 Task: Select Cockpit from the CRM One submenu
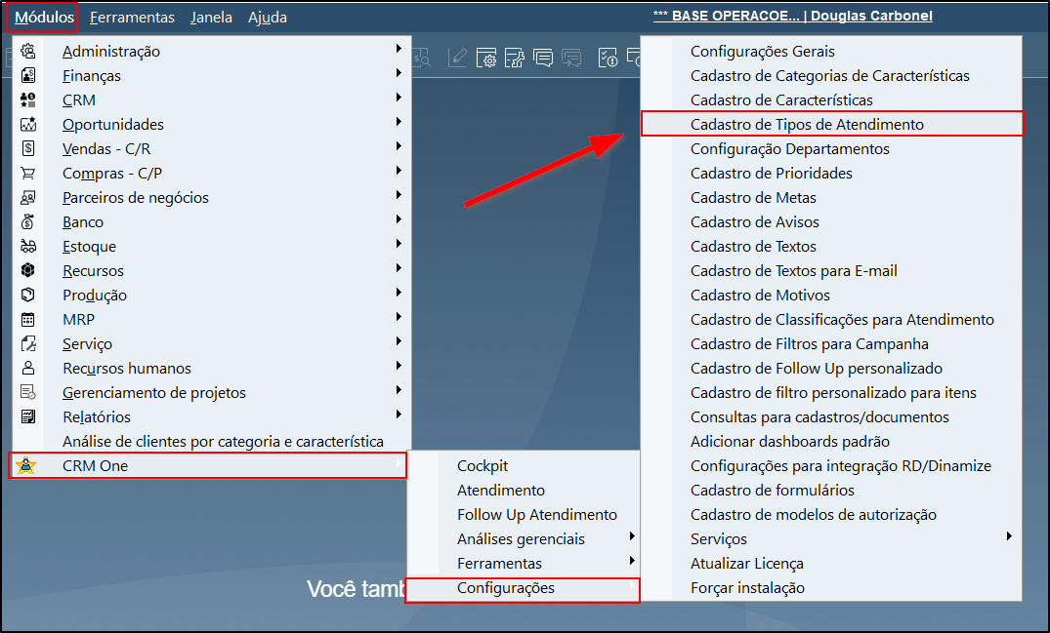(x=483, y=466)
